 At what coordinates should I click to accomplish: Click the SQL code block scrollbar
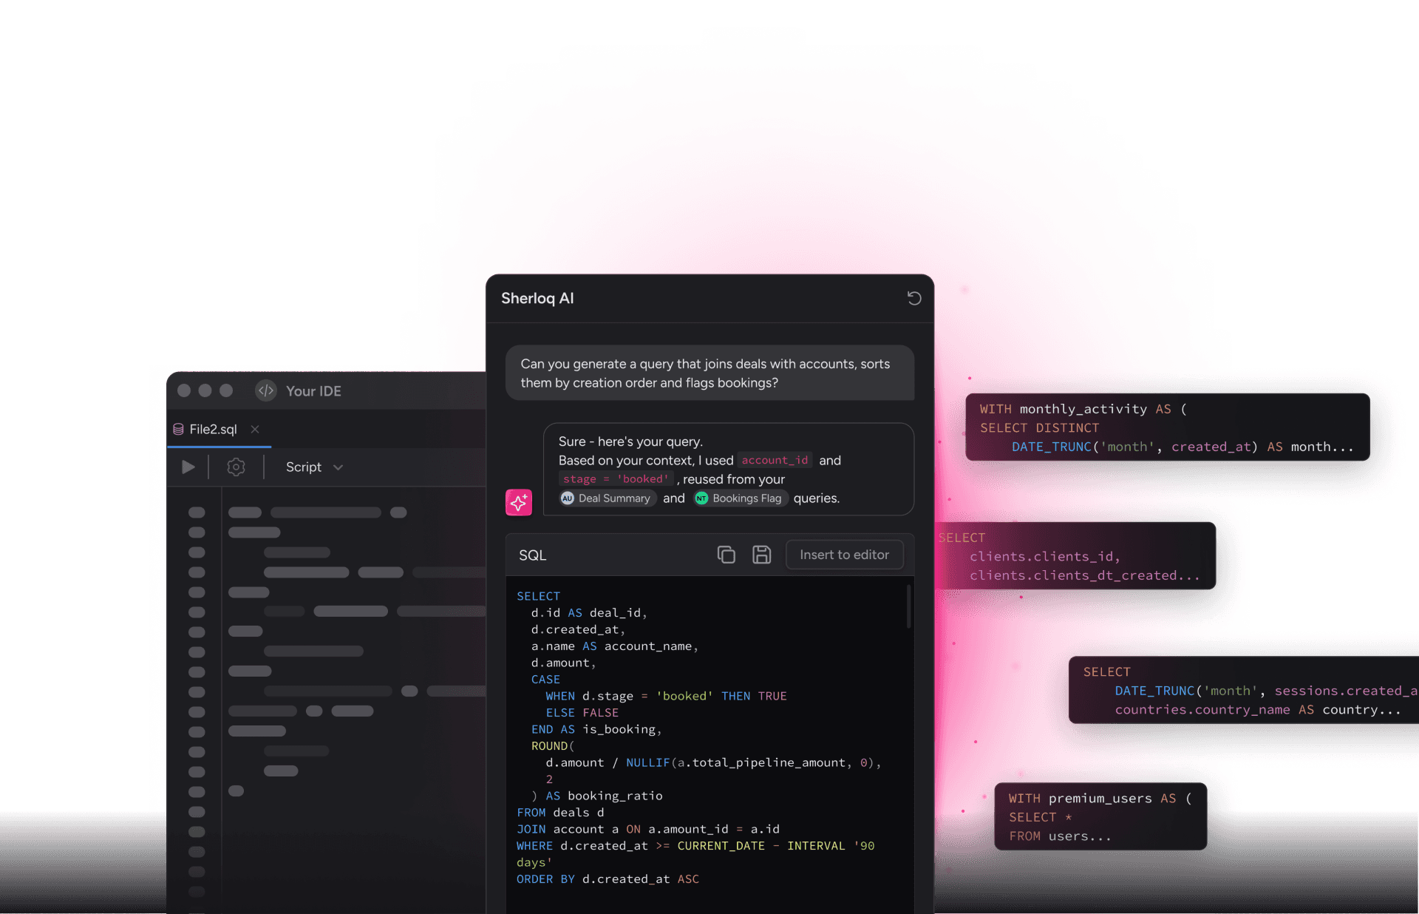click(908, 608)
